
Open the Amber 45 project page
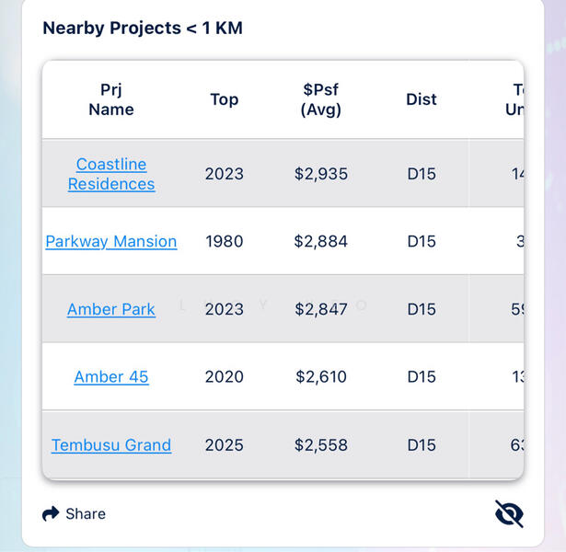coord(111,376)
